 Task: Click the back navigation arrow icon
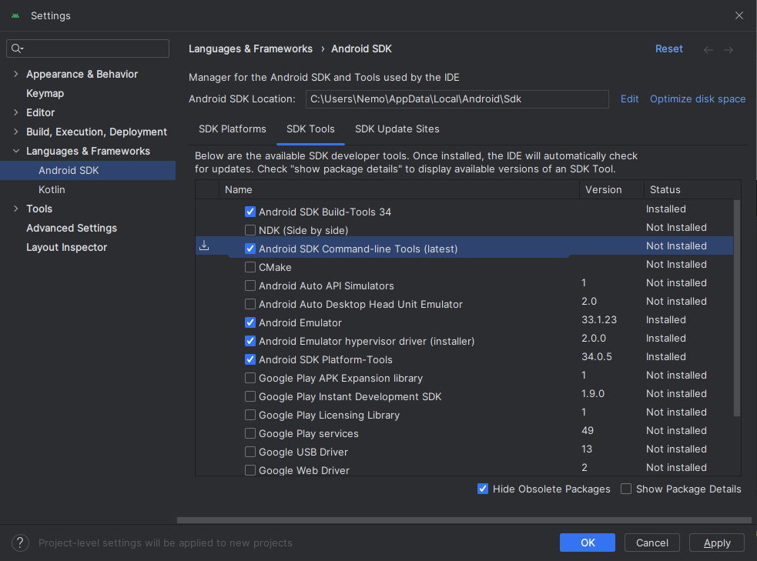(708, 50)
